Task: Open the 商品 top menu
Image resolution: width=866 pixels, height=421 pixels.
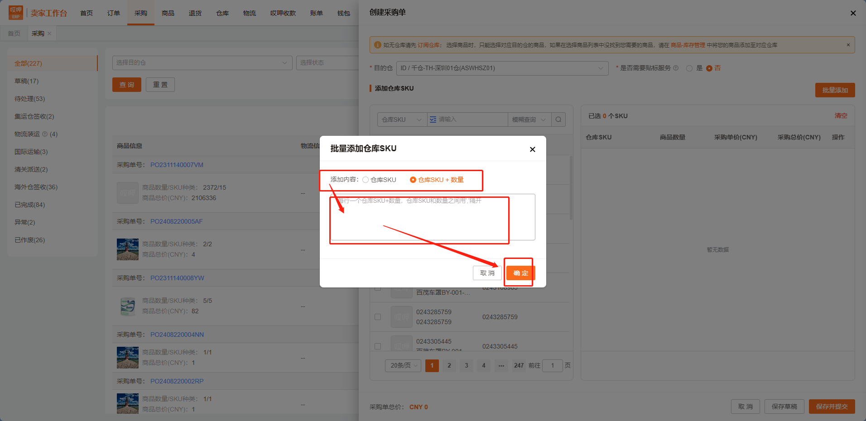Action: point(168,13)
